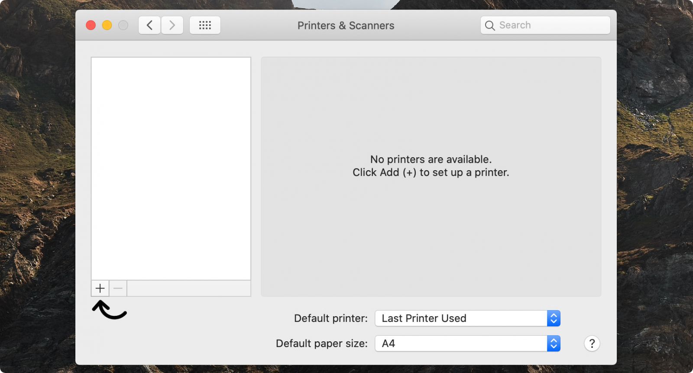Click the 'Default paper size:' label

click(322, 344)
